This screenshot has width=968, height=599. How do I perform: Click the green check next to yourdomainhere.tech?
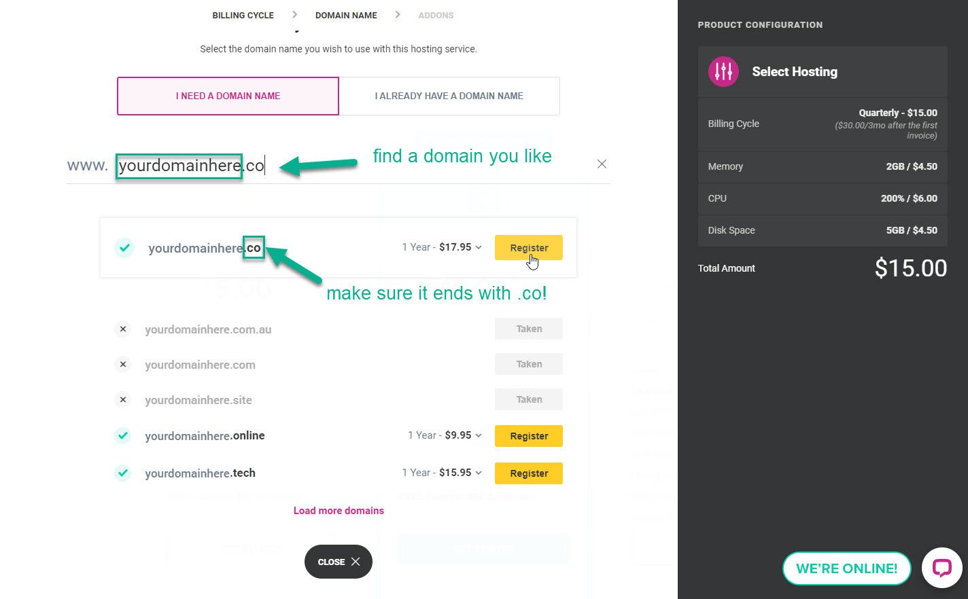[x=122, y=473]
